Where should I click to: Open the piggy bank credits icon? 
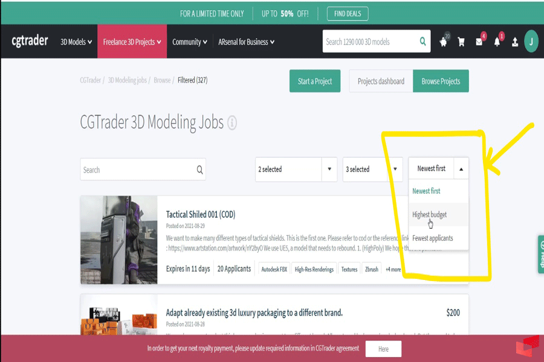click(x=443, y=42)
